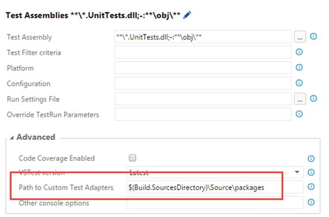329x217 pixels.
Task: Open info icon for Test Assembly
Action: click(313, 36)
